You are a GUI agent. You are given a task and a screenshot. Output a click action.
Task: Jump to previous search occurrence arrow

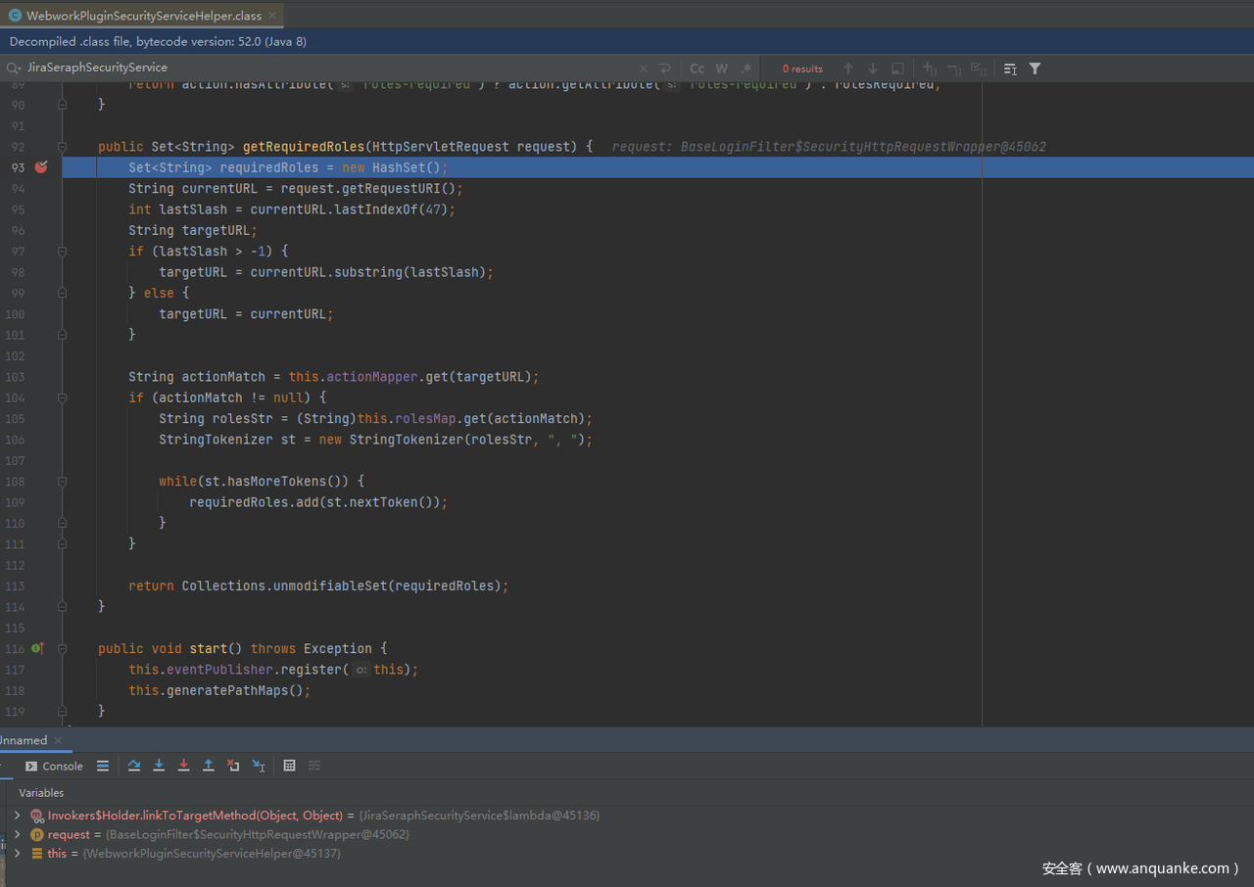point(848,69)
